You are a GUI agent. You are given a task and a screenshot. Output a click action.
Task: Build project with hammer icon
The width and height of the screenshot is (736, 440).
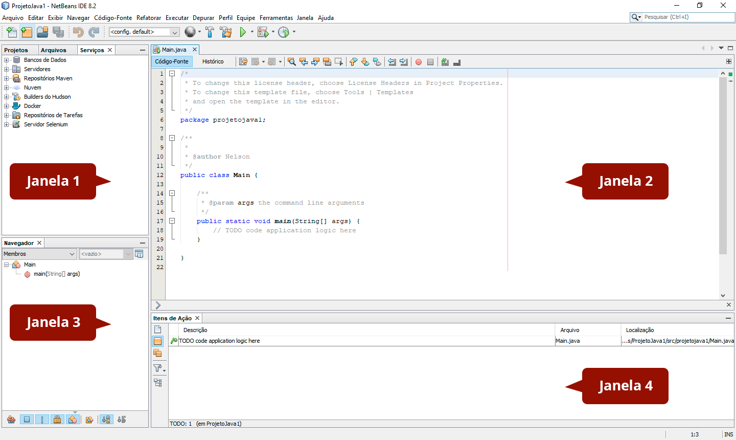pos(210,32)
